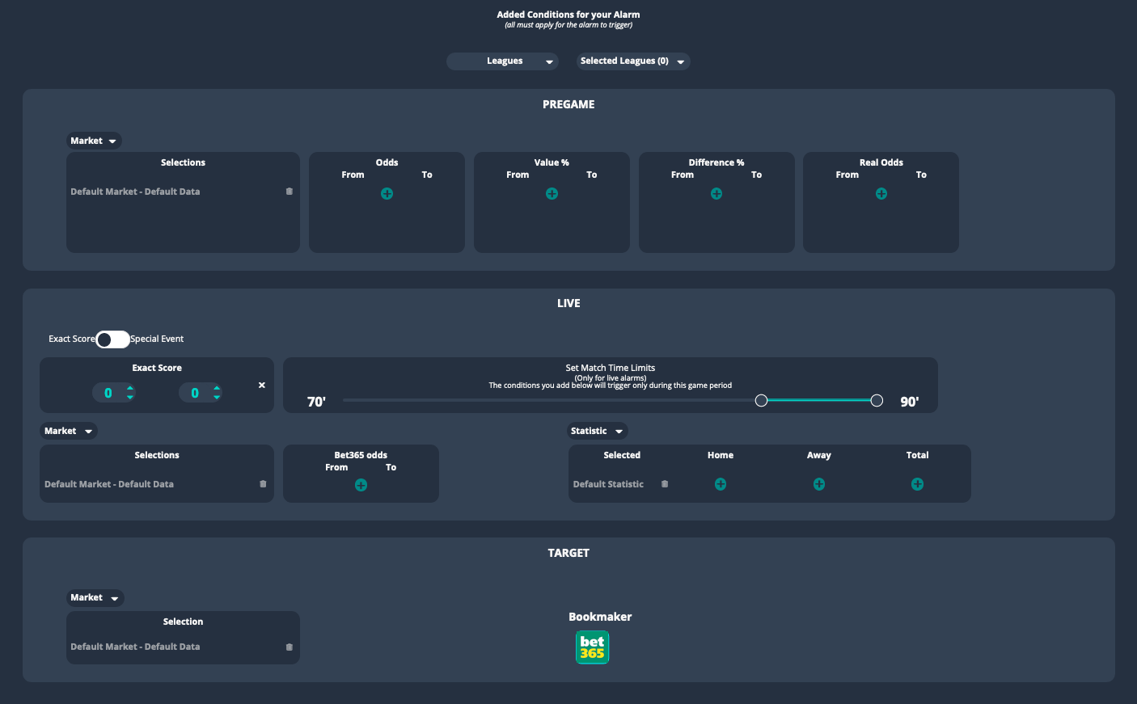Open the Market dropdown in Pregame section
The height and width of the screenshot is (704, 1137).
[94, 140]
